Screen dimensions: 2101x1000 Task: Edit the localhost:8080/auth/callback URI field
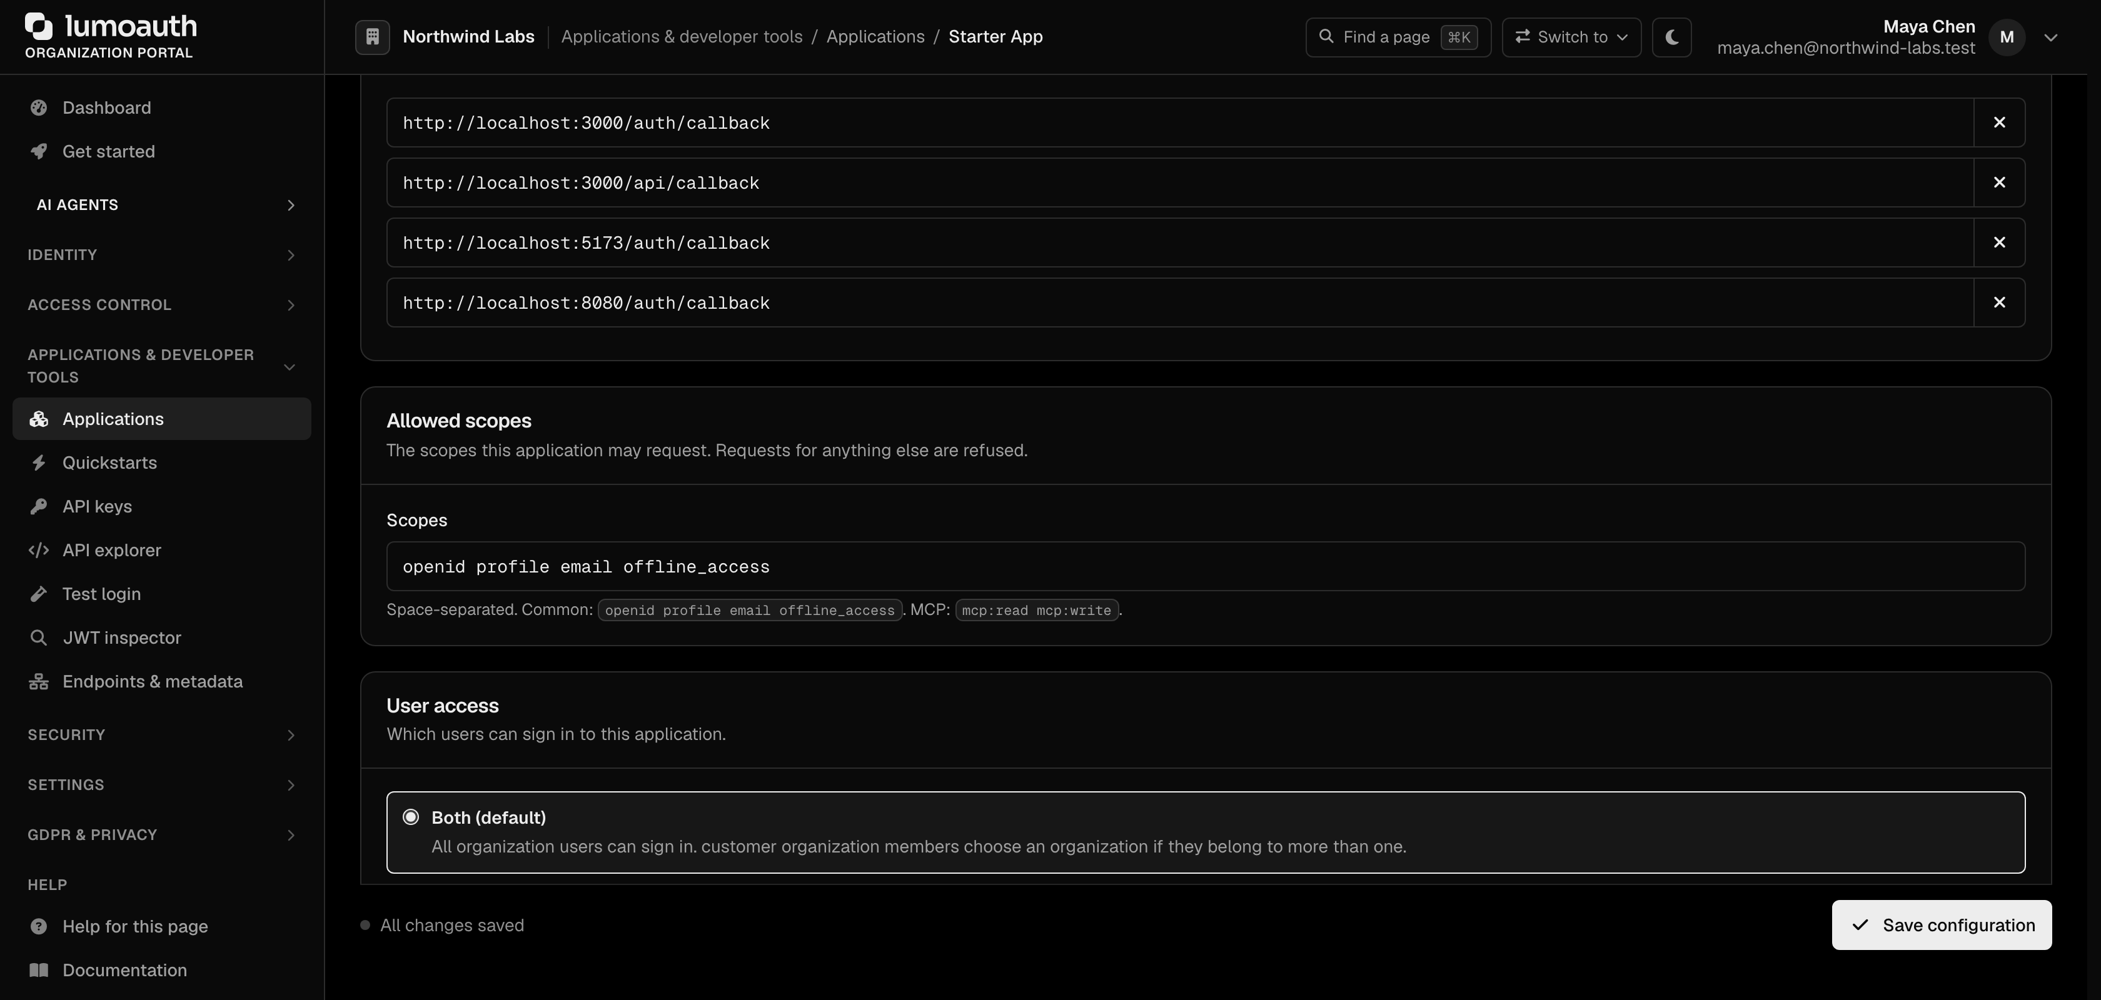(1180, 302)
